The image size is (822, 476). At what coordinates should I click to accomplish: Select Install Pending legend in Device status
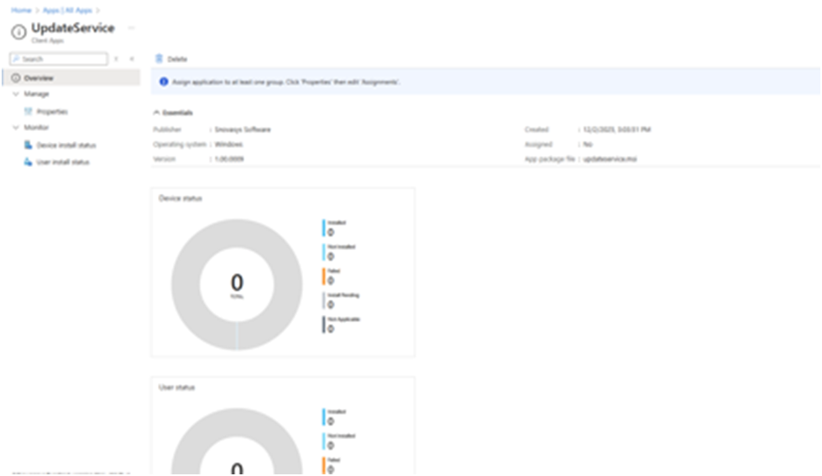341,300
